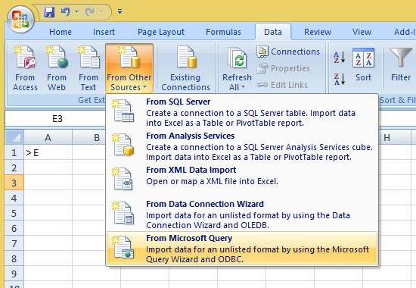This screenshot has width=416, height=288.
Task: Select row 6 header
Action: [x=14, y=228]
